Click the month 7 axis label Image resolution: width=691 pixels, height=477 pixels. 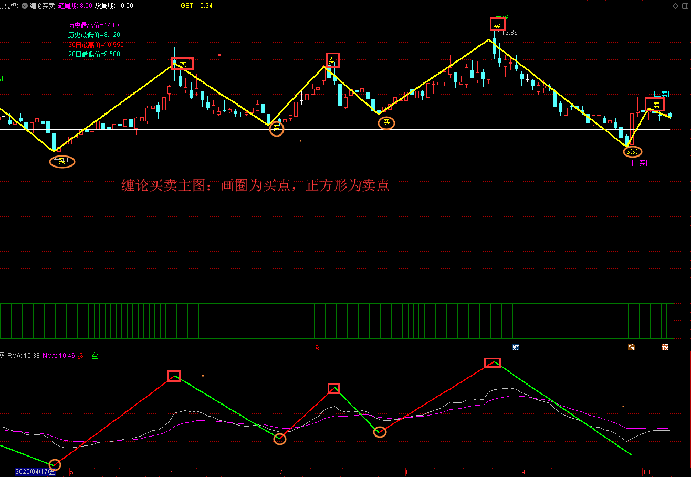coord(281,472)
